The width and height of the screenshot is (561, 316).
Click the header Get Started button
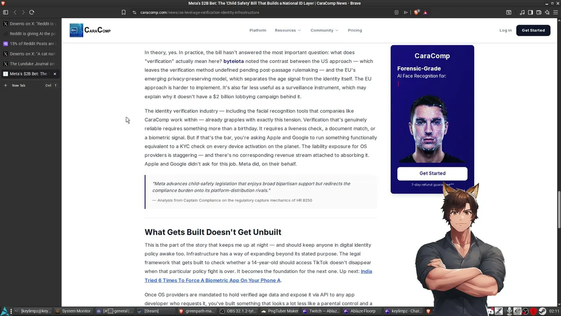point(533,30)
